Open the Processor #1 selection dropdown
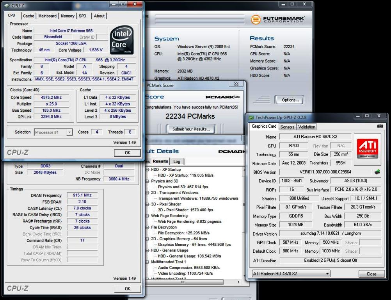Viewport: 391px width, 300px height. coord(69,132)
